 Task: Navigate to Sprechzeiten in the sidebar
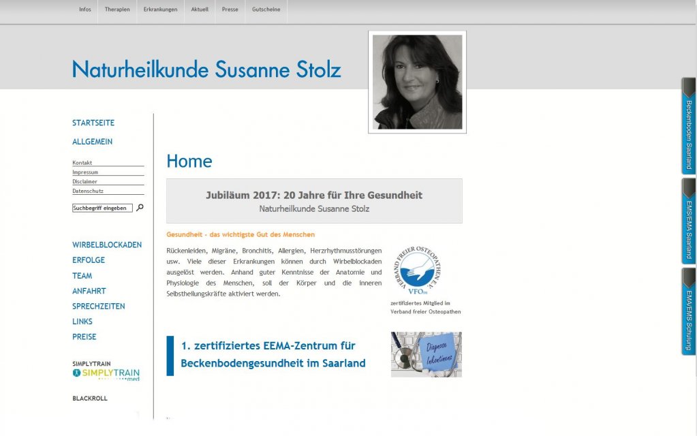(99, 306)
